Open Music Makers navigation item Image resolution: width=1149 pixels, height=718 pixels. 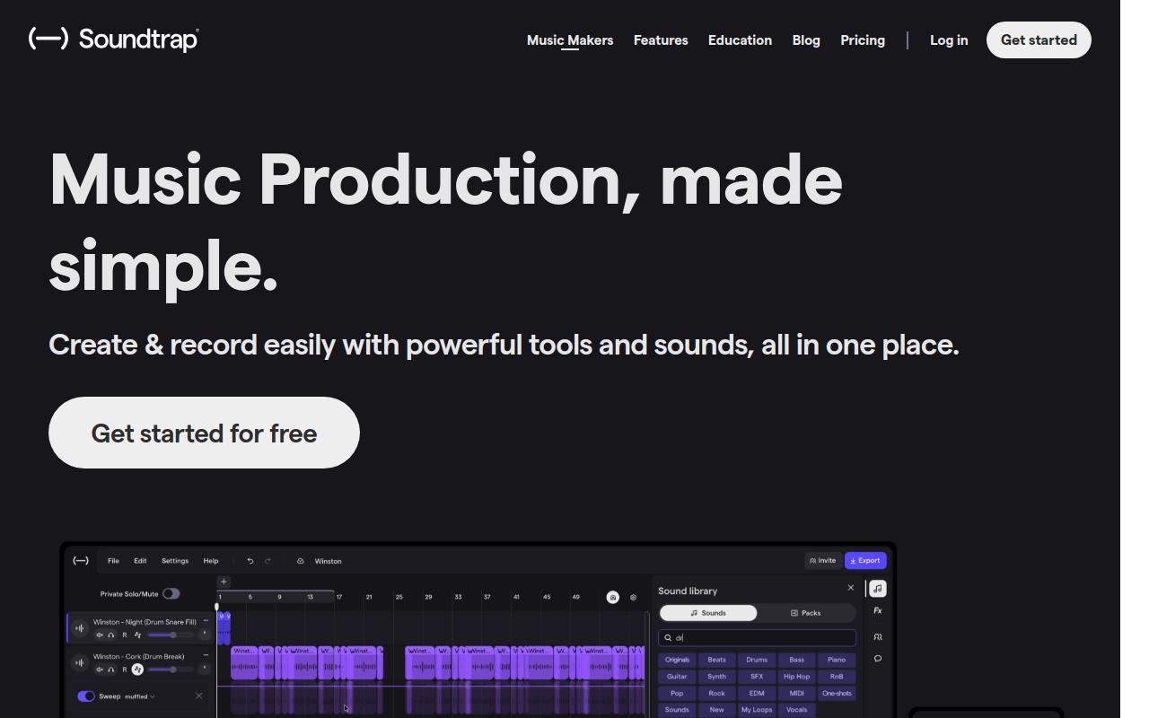(x=570, y=40)
